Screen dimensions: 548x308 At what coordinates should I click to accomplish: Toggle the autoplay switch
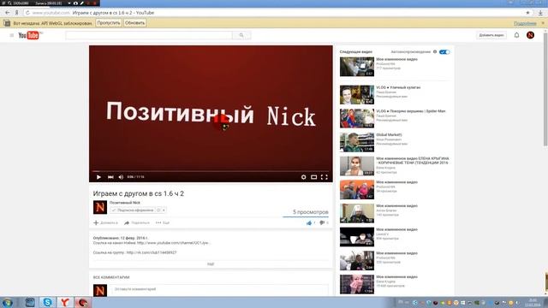444,51
